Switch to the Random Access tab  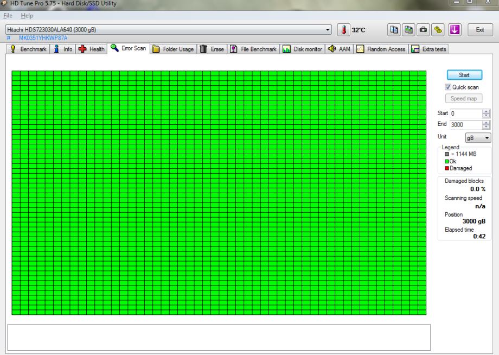tap(381, 49)
